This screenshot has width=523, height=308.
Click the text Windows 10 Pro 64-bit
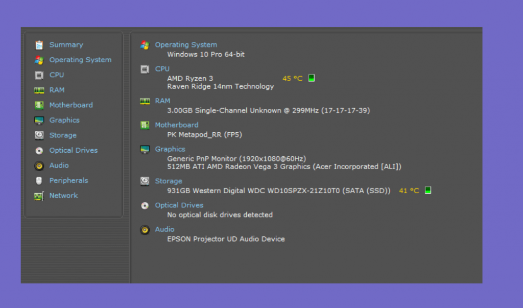206,54
